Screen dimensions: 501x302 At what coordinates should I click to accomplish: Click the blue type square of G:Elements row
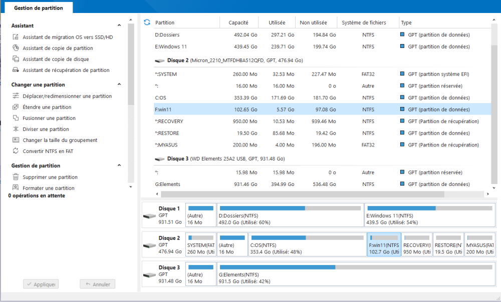click(402, 183)
